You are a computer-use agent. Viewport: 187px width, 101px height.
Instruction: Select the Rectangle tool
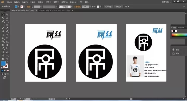click(x=7, y=25)
